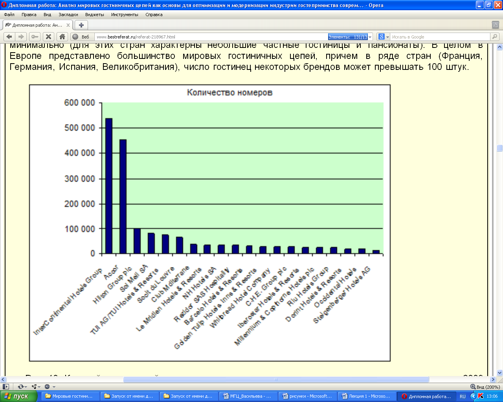
Task: Toggle the panels button in status bar
Action: pyautogui.click(x=6, y=387)
